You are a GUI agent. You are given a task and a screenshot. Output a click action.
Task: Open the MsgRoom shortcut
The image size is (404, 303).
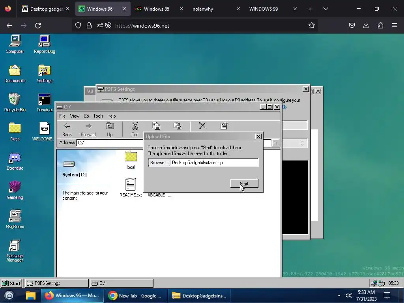click(x=15, y=219)
